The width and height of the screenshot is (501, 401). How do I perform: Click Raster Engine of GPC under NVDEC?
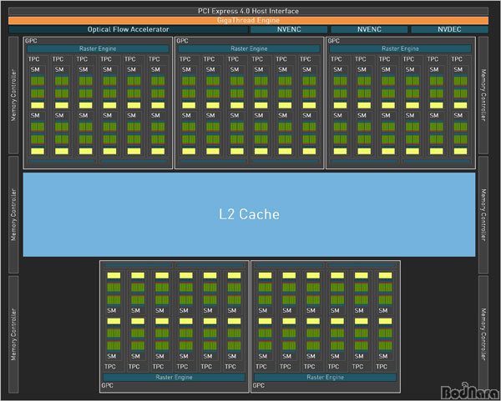400,49
